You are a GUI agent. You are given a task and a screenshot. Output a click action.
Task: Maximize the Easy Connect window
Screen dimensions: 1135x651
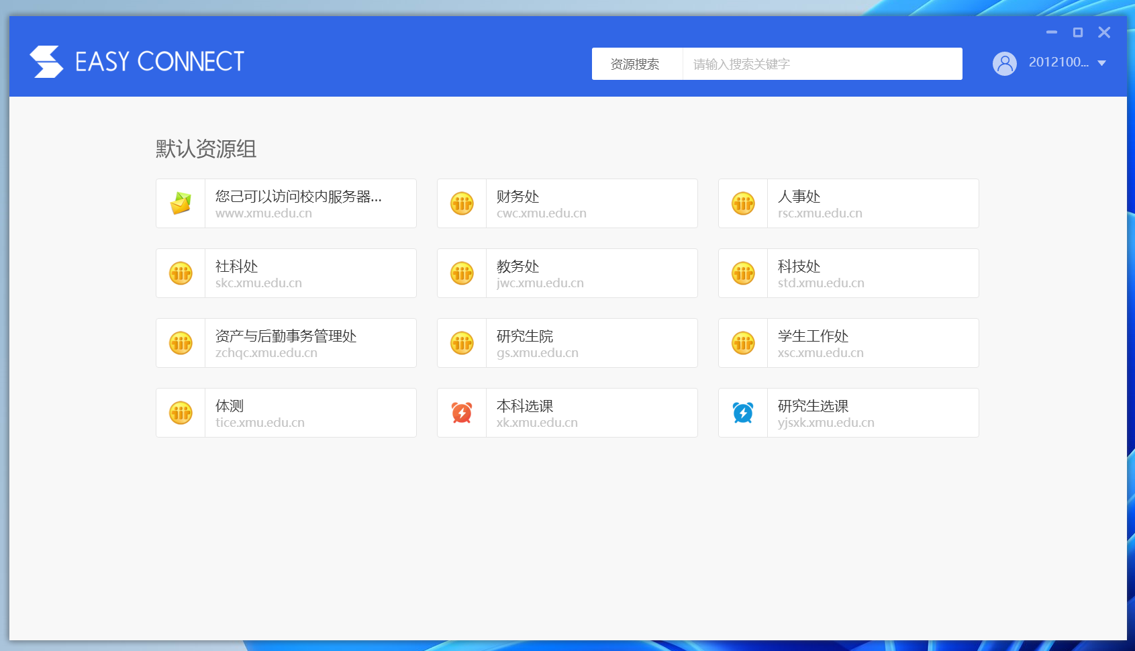(1078, 32)
